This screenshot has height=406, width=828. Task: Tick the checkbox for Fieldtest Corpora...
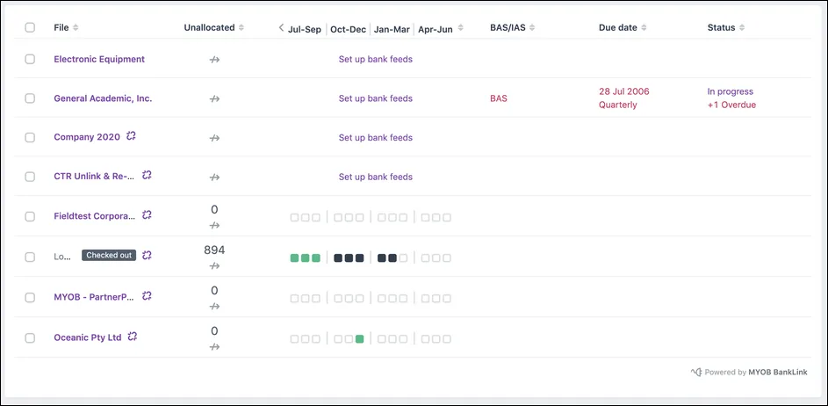coord(30,216)
